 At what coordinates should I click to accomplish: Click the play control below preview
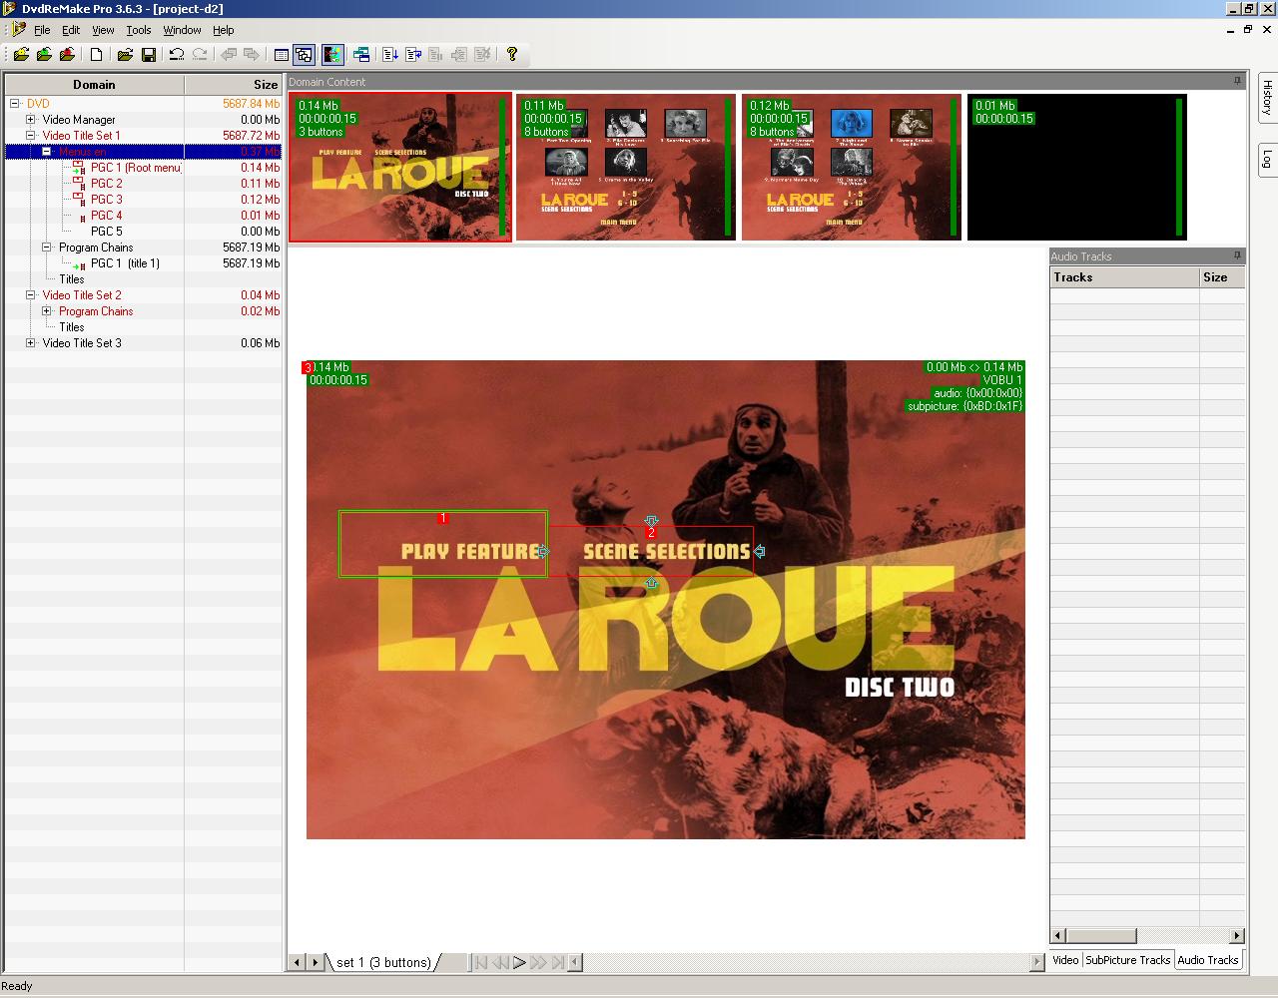pos(519,962)
